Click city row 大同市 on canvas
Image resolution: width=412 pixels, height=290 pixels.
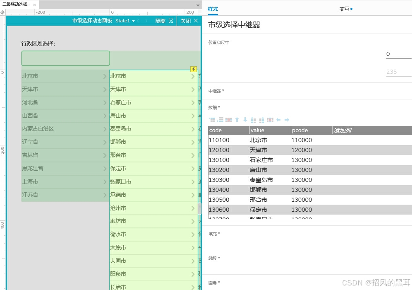coord(154,261)
